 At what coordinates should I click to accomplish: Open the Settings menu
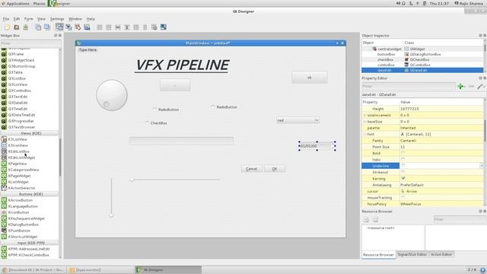(x=57, y=19)
